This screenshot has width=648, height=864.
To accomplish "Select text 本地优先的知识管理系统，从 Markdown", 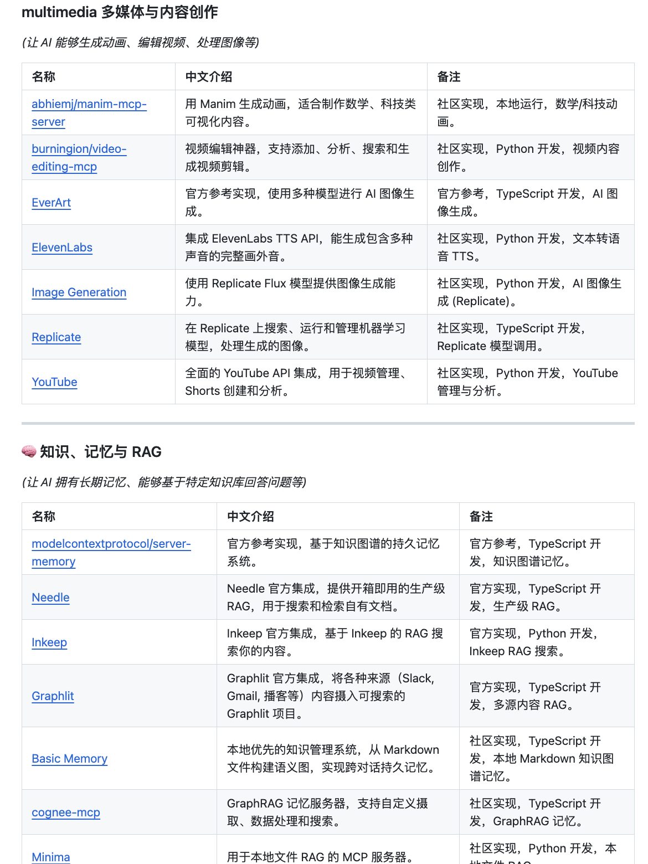I will (333, 759).
